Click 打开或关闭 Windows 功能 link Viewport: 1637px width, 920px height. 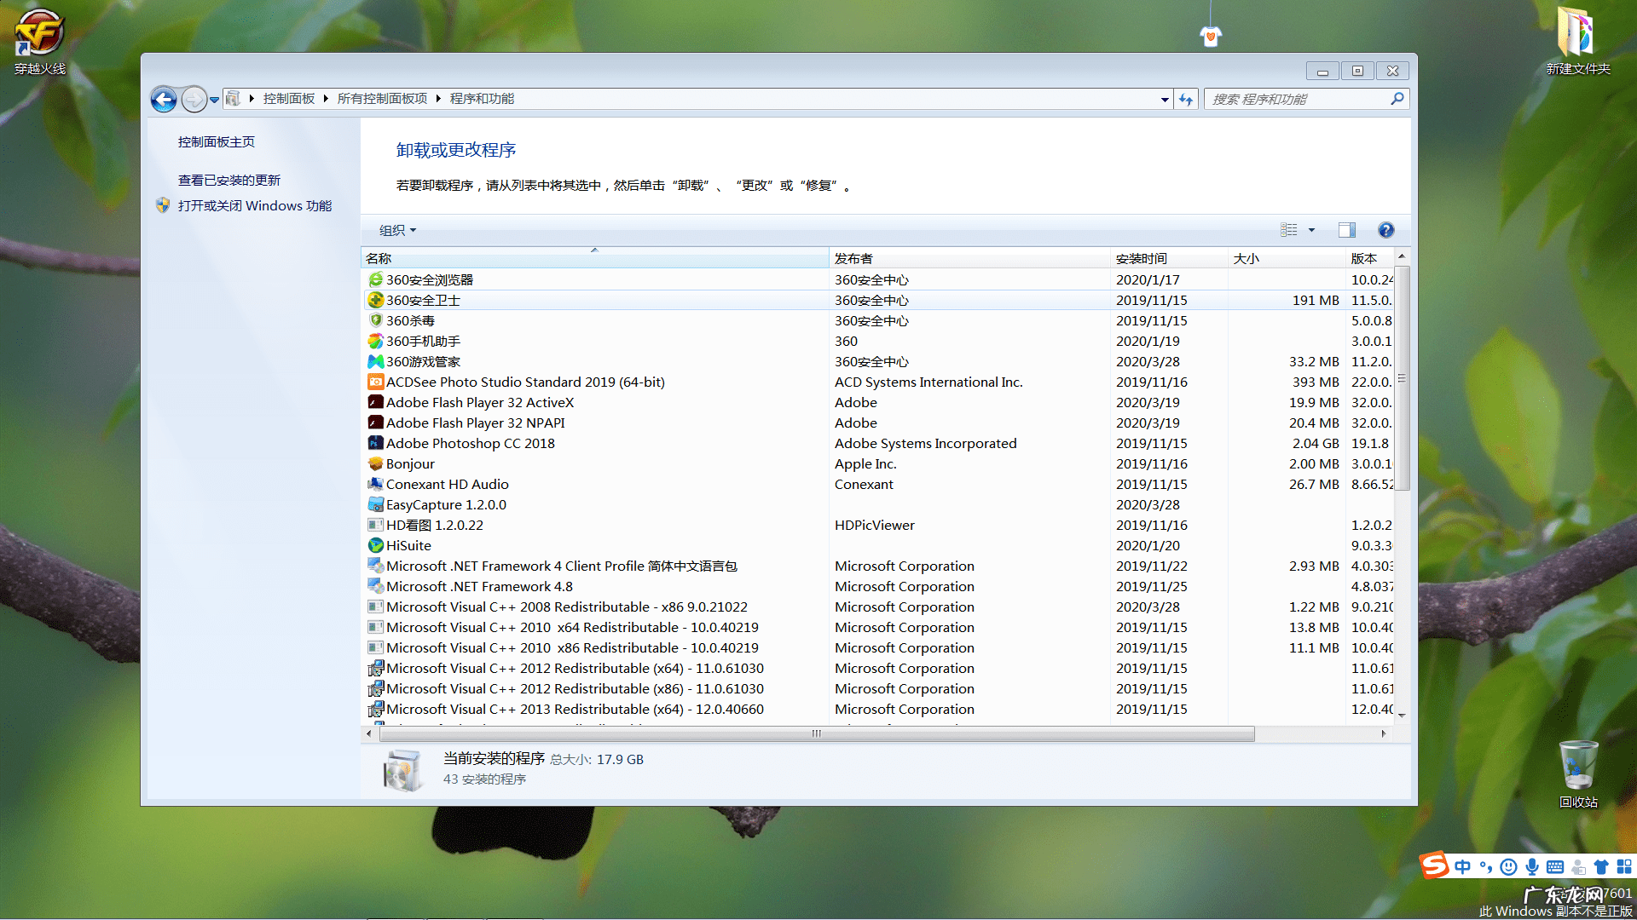254,205
